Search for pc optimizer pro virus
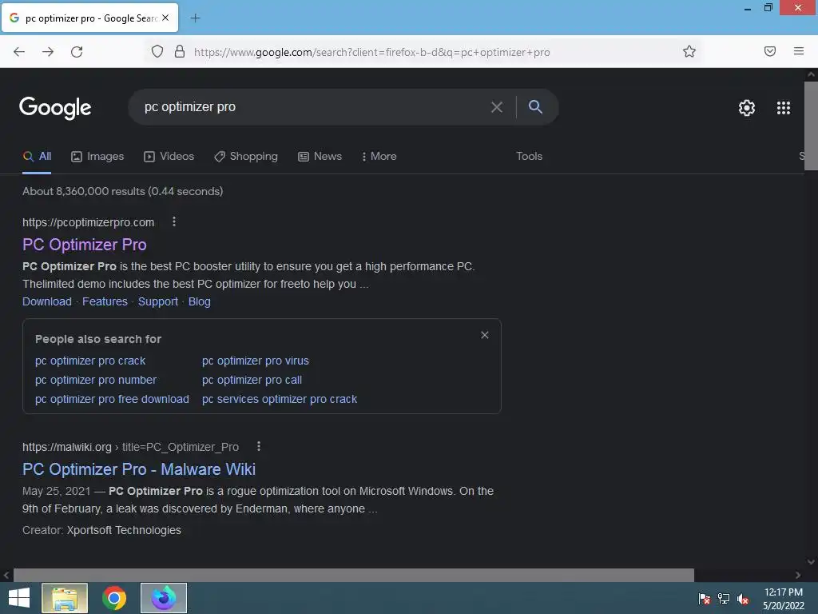Screen dimensions: 818x614 coord(255,361)
